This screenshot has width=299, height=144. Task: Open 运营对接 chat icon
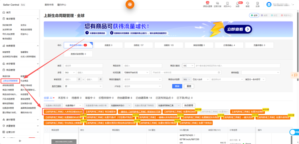pos(217,3)
